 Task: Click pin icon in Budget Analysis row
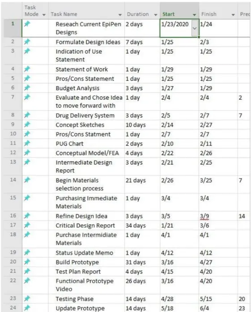coord(27,88)
